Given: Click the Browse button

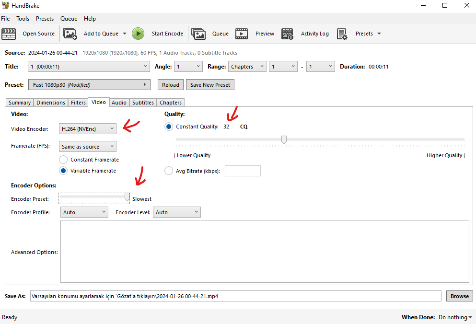Looking at the screenshot, I should click(460, 296).
